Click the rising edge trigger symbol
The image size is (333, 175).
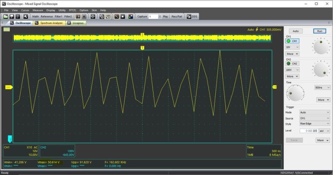click(x=257, y=30)
